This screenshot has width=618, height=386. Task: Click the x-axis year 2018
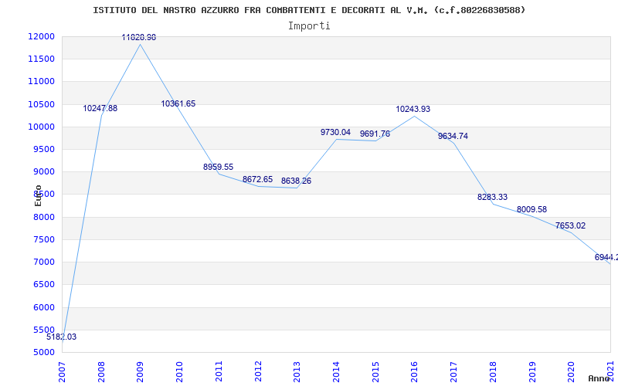click(493, 371)
